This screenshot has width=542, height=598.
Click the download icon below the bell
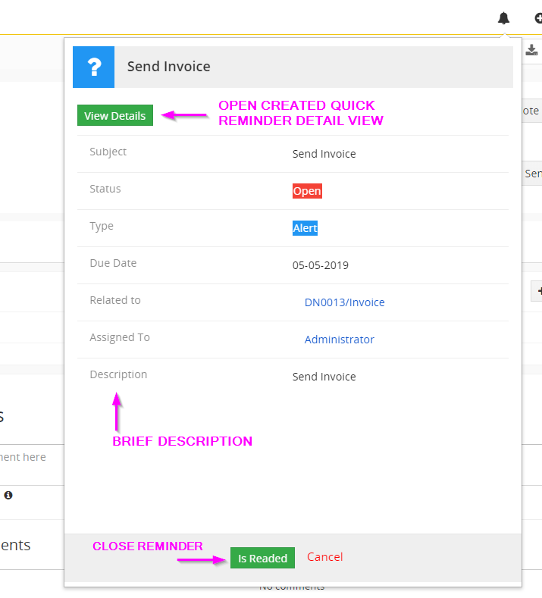pyautogui.click(x=531, y=50)
